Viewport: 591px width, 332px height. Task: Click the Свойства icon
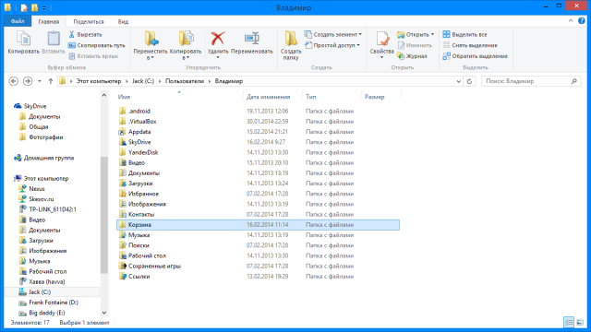click(381, 39)
